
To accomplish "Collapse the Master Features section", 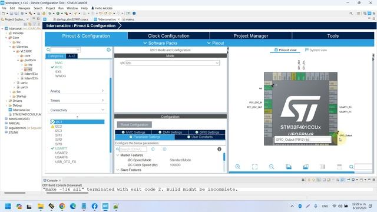I will coord(118,155).
